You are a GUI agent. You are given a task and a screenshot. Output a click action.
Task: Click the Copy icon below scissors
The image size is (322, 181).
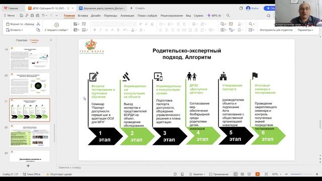[x=38, y=30]
